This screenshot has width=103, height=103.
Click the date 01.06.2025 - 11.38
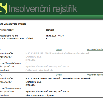(55, 36)
